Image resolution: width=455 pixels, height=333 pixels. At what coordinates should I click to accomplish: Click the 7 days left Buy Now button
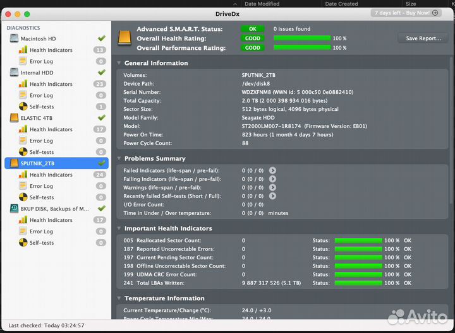coord(406,13)
